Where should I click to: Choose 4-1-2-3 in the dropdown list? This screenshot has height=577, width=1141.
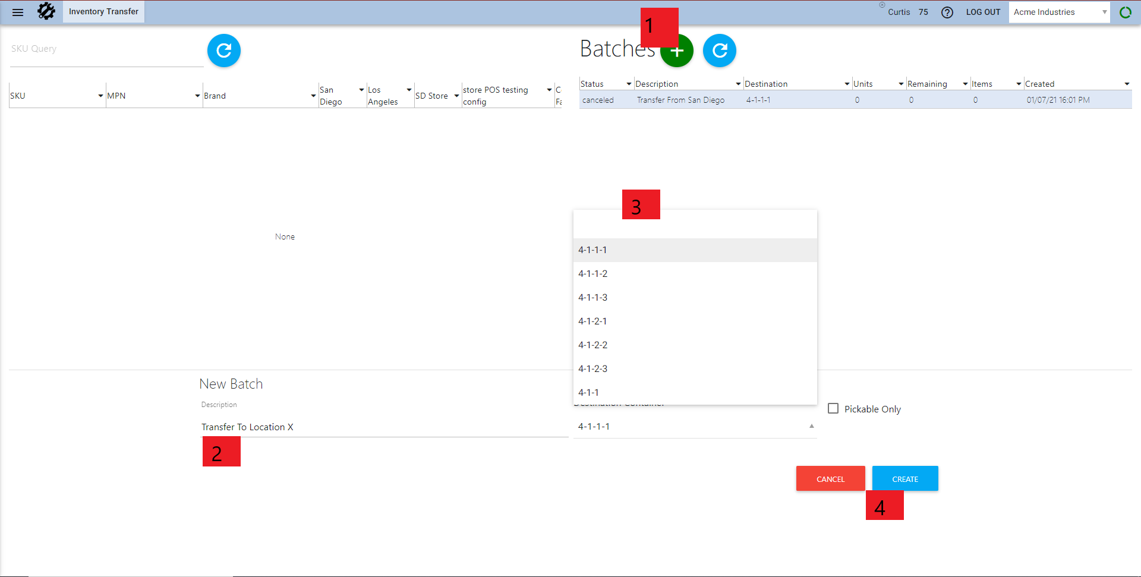point(593,369)
